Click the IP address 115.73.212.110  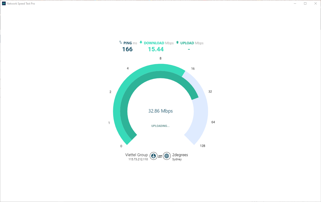tap(138, 159)
